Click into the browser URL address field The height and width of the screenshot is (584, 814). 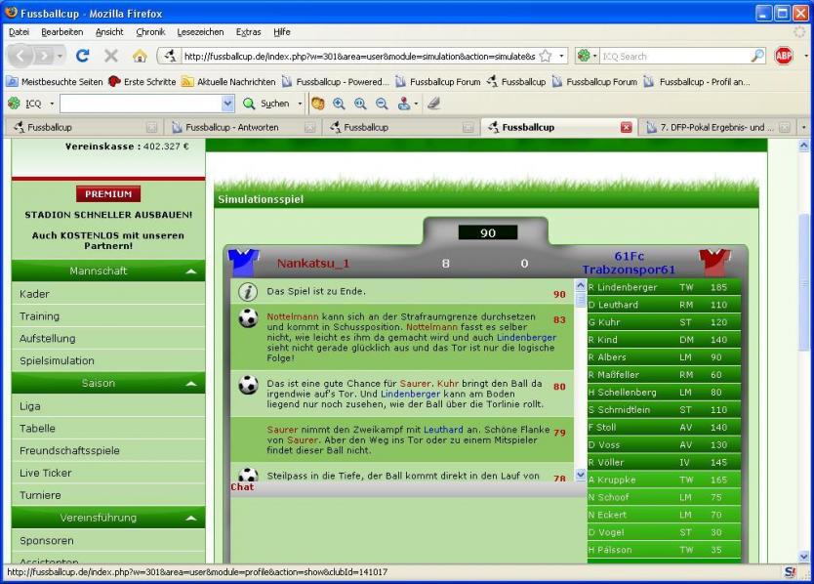tap(351, 57)
